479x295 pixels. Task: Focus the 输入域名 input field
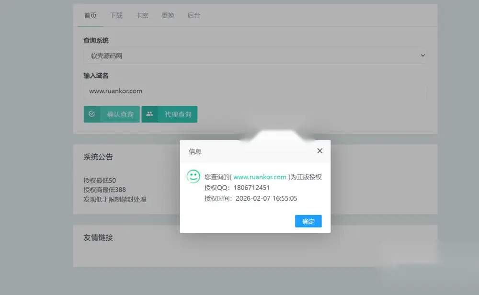point(255,91)
